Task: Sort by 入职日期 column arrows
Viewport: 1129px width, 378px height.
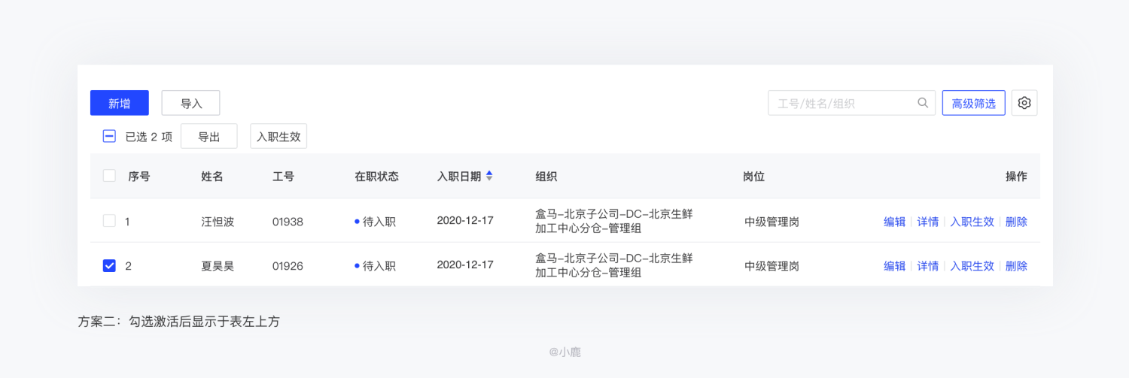Action: tap(489, 176)
